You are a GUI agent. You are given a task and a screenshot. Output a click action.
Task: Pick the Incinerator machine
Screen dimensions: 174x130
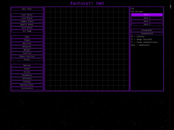click(27, 88)
